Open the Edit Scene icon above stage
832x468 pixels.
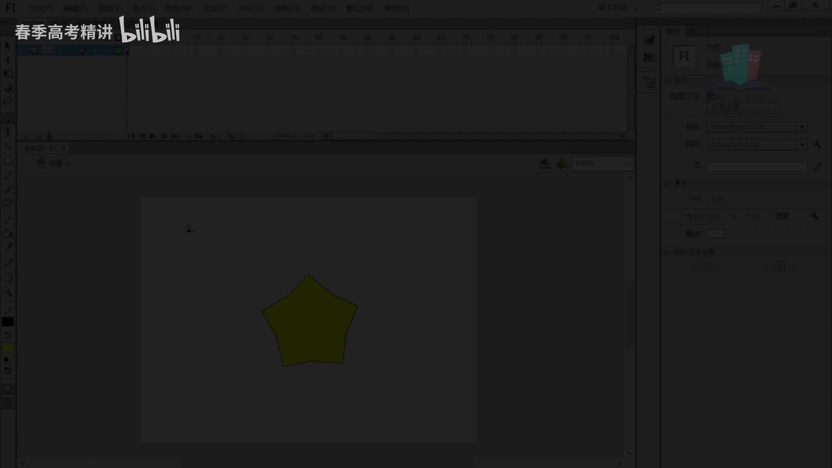(545, 163)
